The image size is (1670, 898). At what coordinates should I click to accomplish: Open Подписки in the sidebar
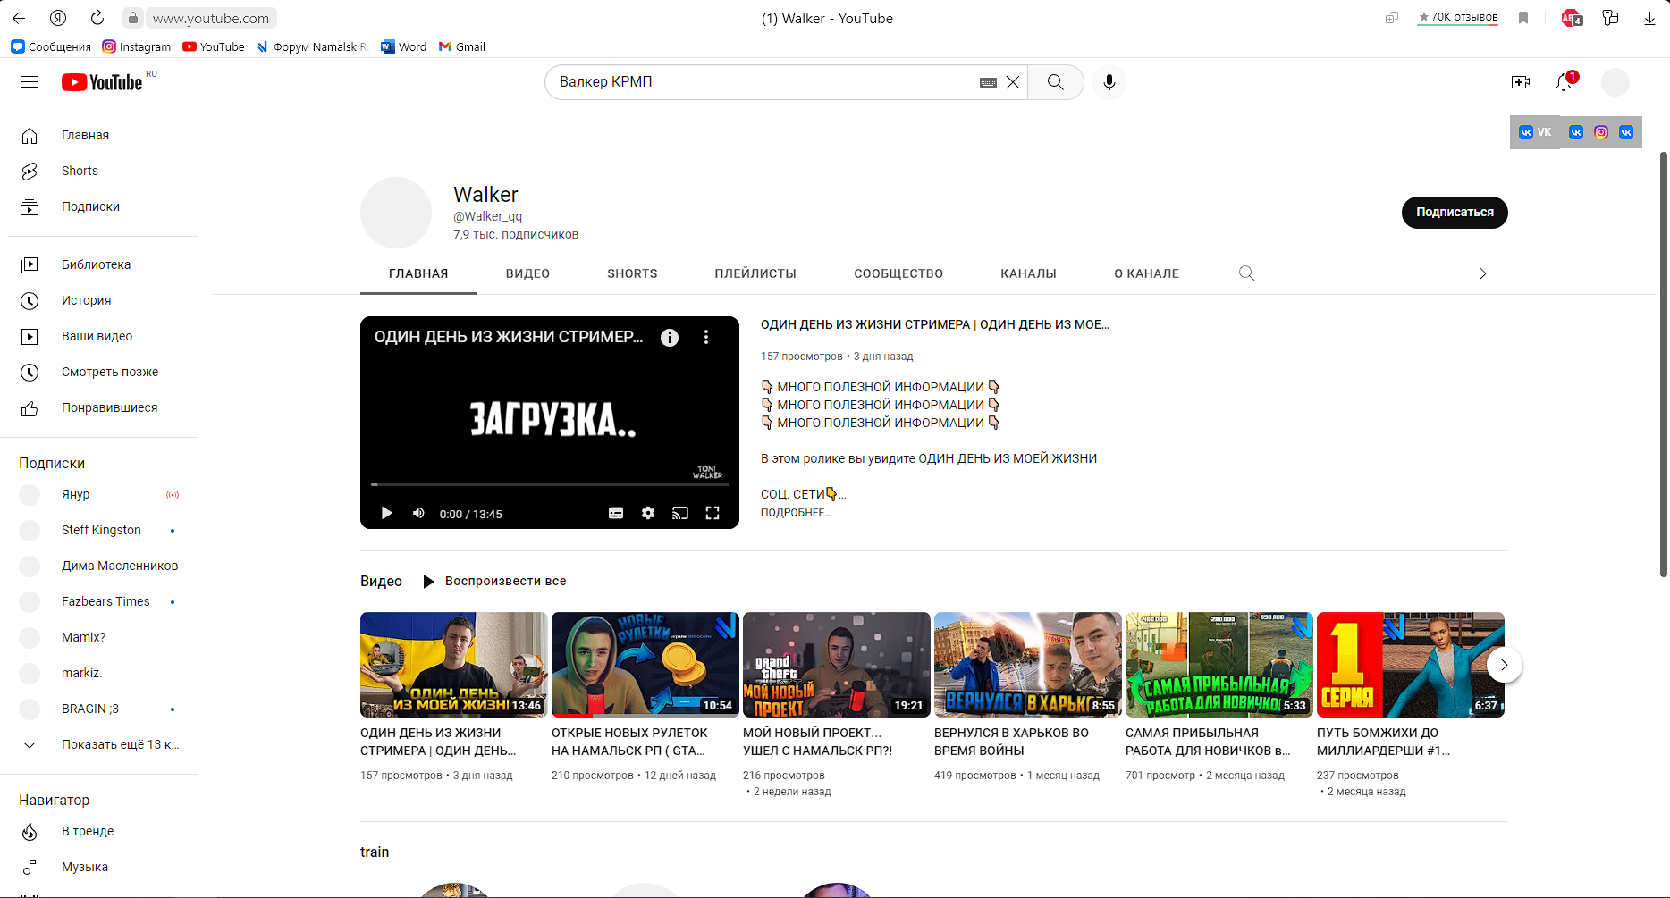103,206
